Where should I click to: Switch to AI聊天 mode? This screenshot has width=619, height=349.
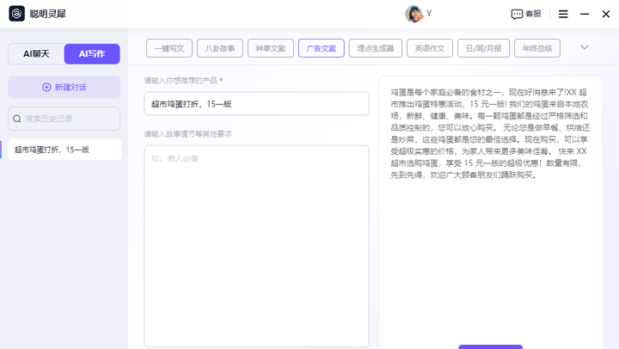tap(36, 53)
